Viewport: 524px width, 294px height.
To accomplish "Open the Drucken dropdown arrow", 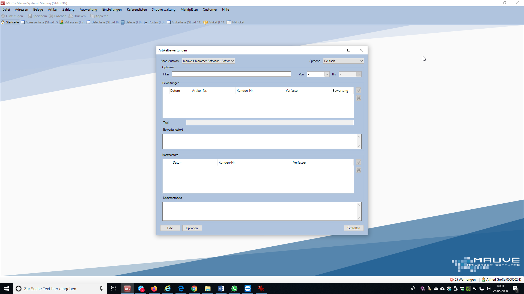I will pos(88,16).
